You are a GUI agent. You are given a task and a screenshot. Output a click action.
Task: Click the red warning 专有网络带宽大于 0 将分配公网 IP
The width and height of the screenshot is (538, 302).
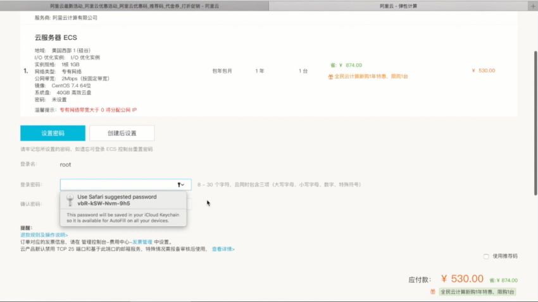tap(98, 110)
